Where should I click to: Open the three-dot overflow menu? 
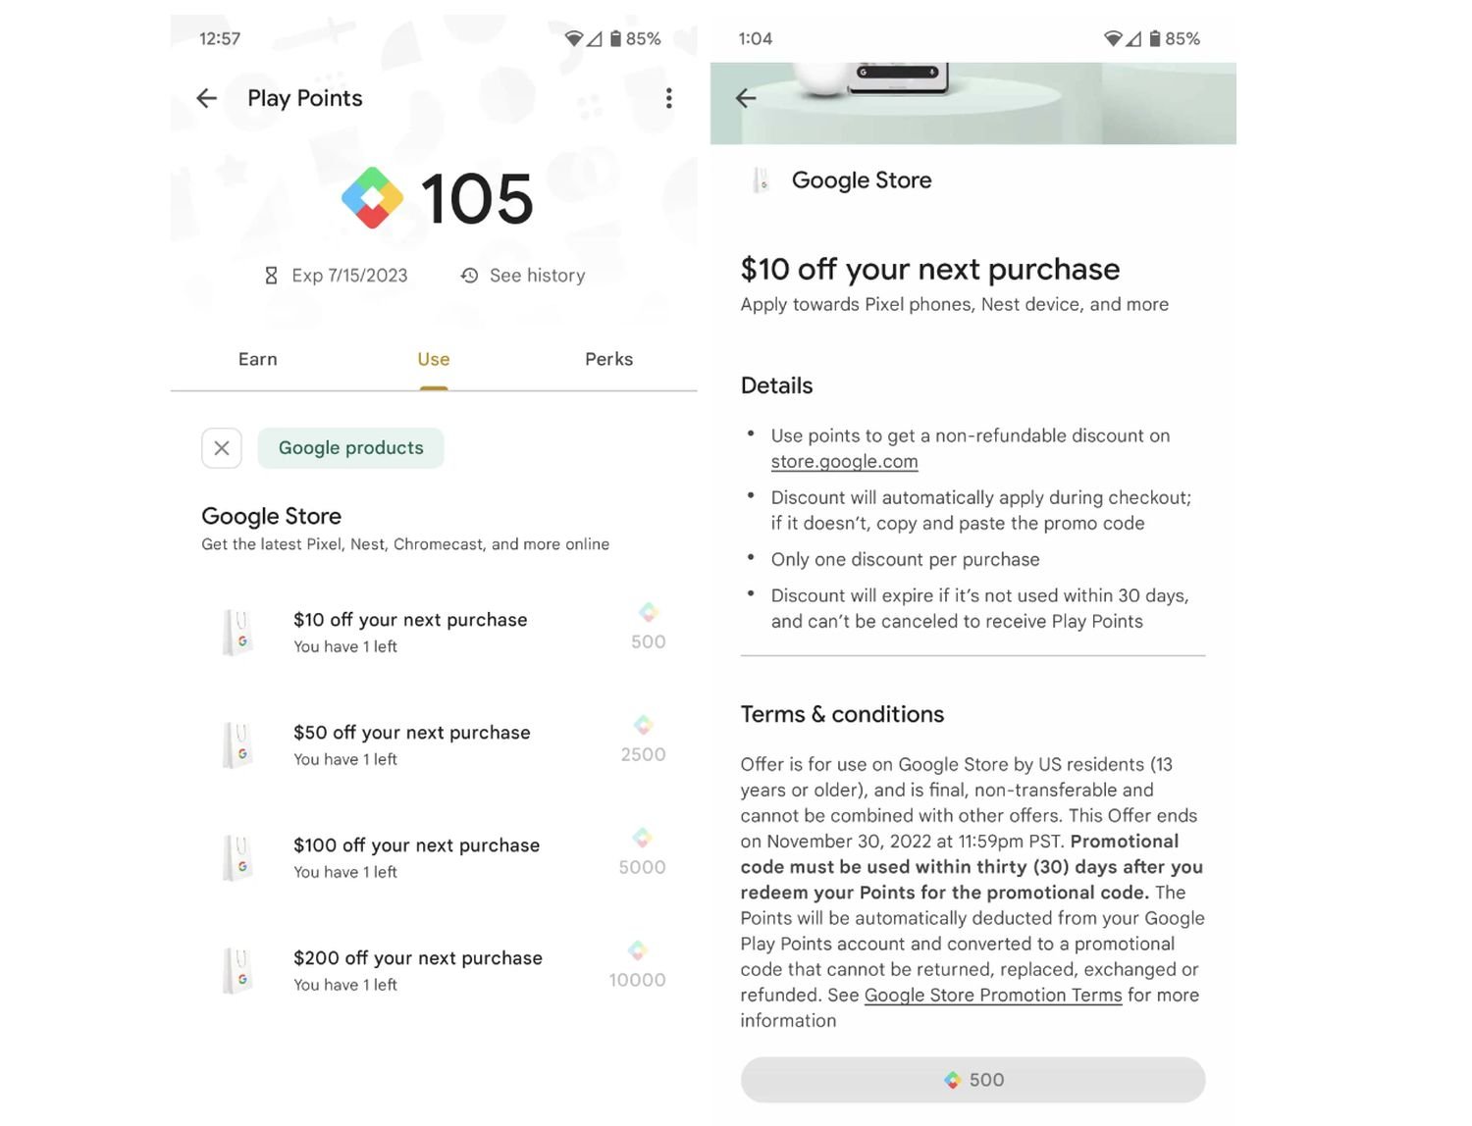tap(669, 98)
